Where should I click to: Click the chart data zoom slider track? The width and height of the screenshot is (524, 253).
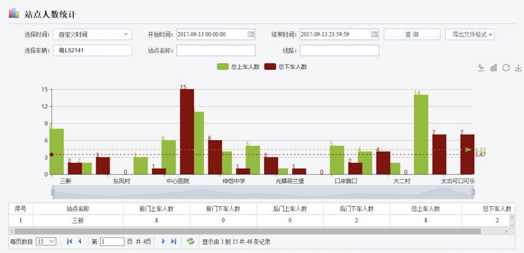[x=263, y=192]
